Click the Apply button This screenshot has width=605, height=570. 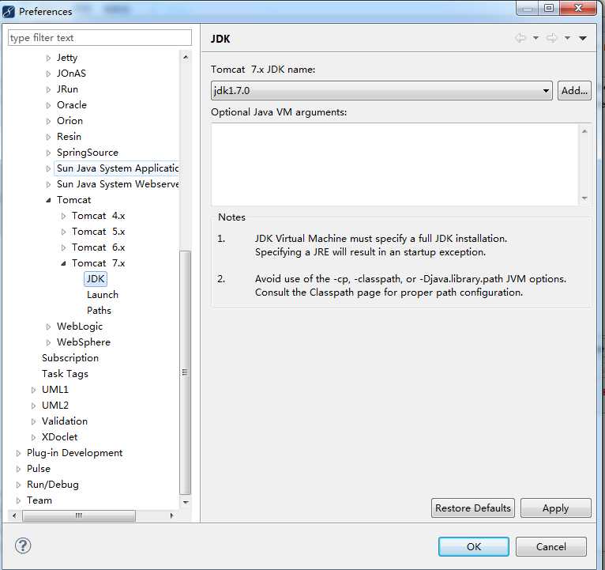[x=555, y=508]
